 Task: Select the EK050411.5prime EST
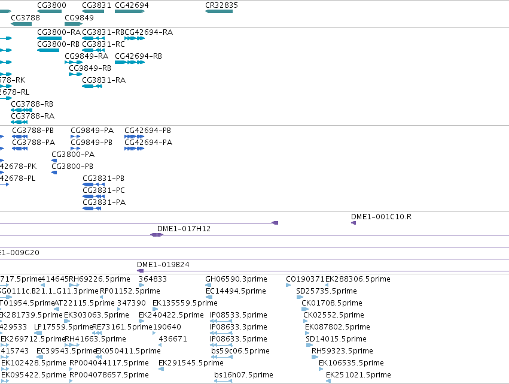click(98, 357)
